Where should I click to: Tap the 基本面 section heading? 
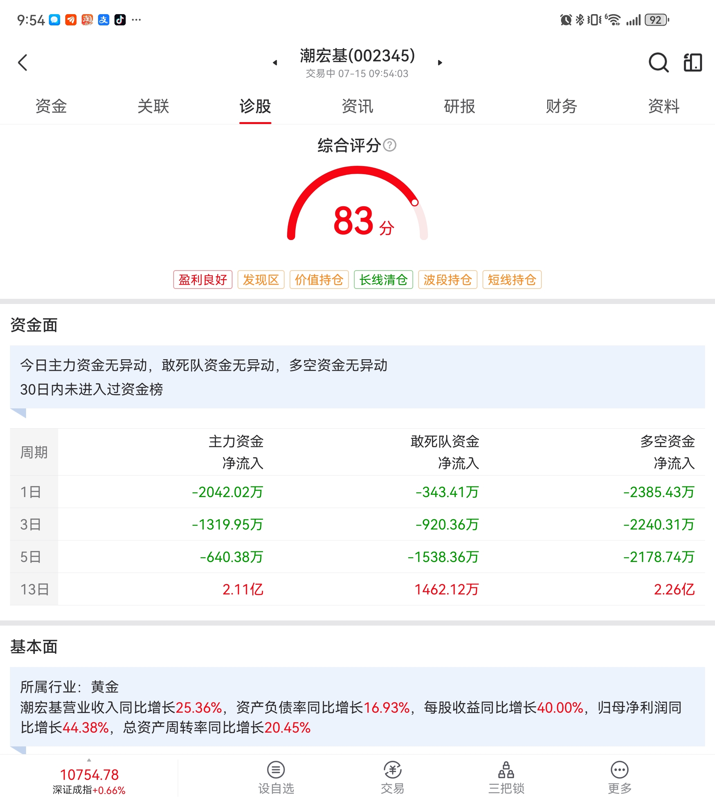tap(34, 646)
